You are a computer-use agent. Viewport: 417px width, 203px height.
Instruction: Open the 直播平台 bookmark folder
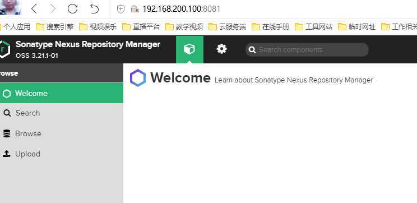coord(141,26)
